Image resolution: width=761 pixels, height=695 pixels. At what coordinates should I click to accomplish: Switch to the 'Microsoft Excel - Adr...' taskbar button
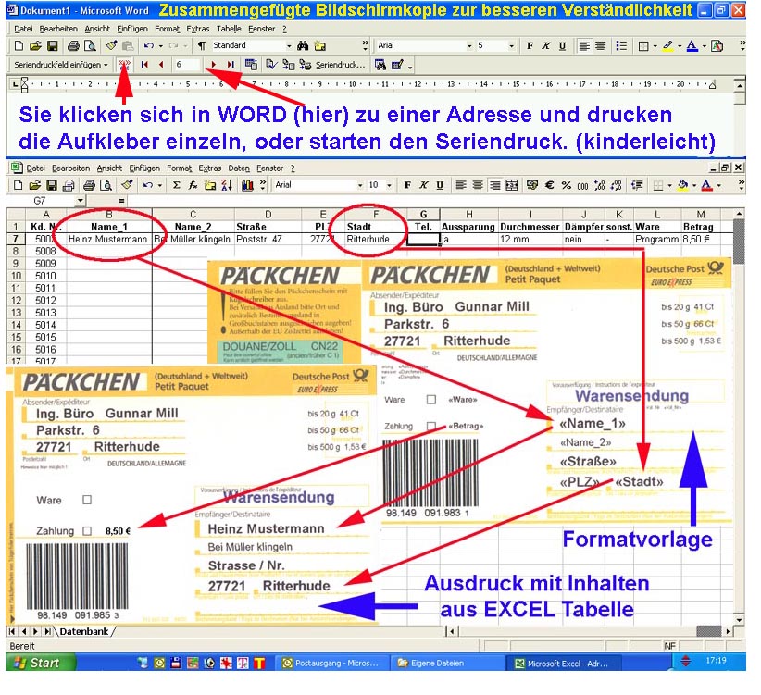(563, 663)
